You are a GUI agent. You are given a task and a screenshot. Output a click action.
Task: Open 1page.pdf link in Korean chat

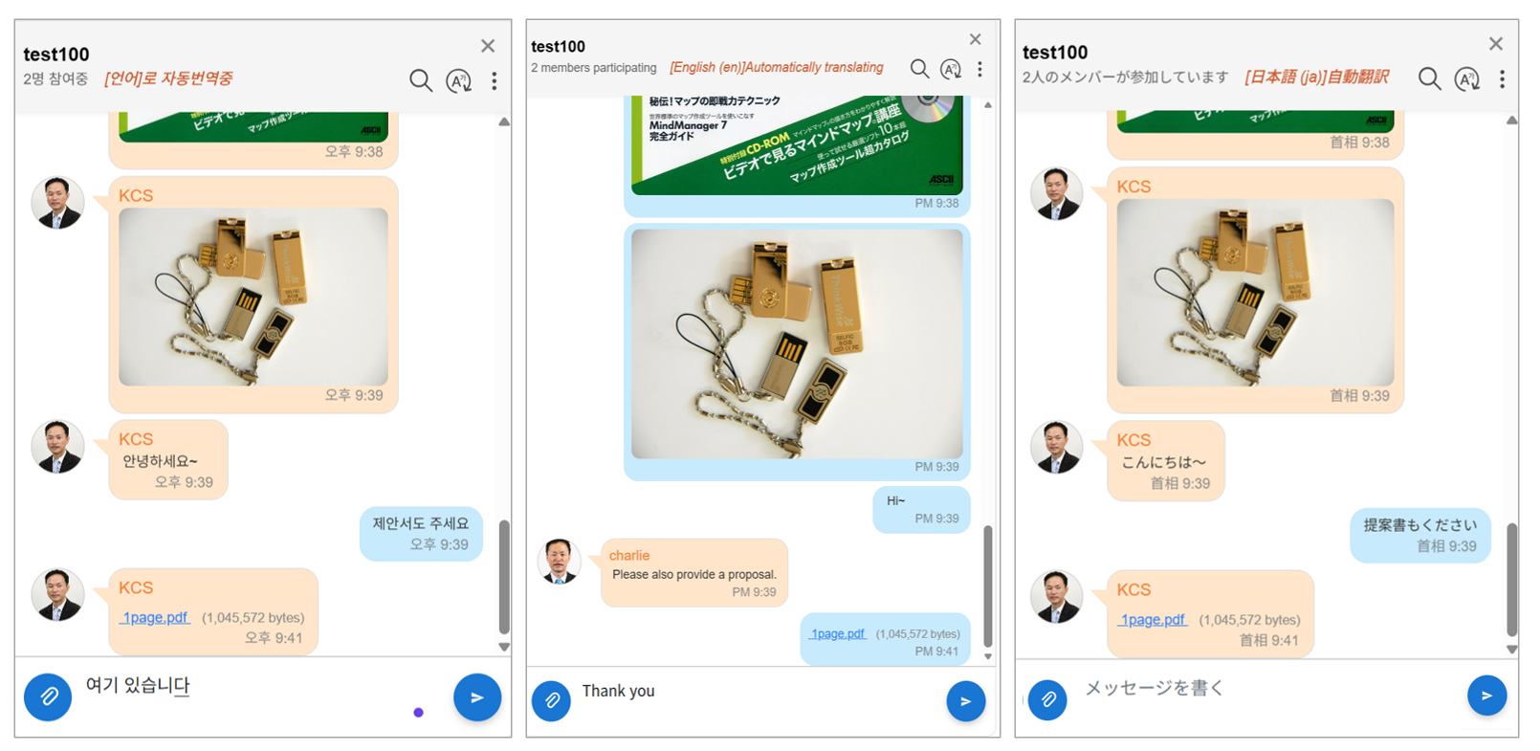[x=154, y=617]
